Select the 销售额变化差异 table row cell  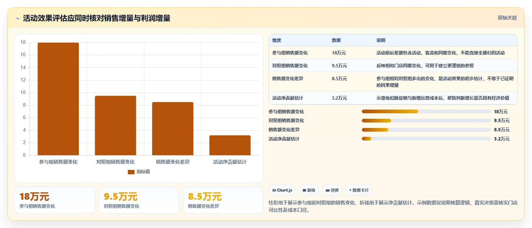[288, 79]
